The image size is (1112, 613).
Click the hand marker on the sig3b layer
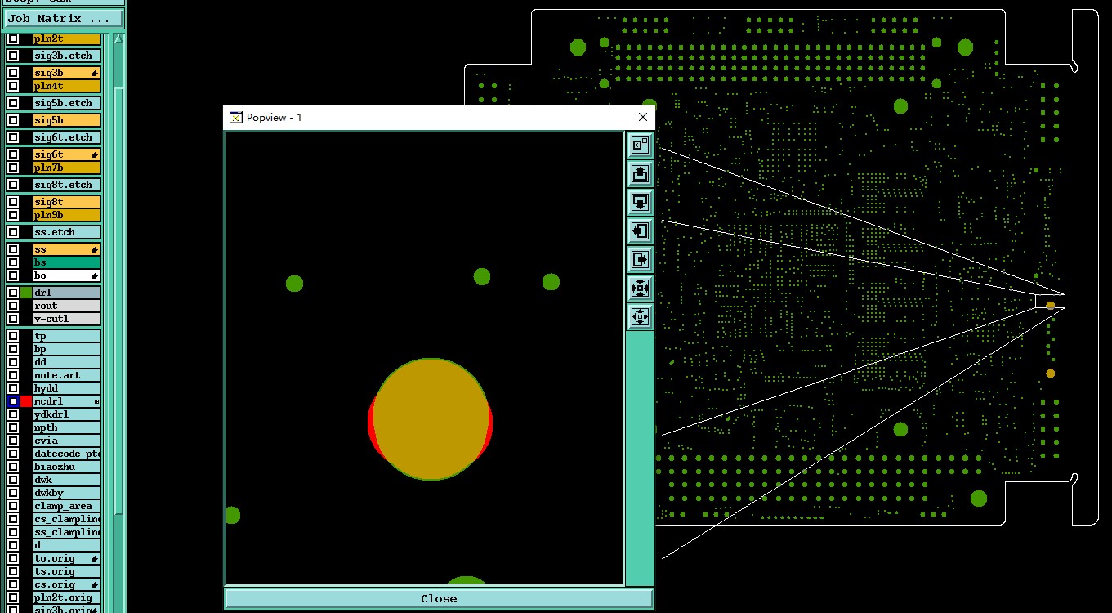[x=95, y=73]
